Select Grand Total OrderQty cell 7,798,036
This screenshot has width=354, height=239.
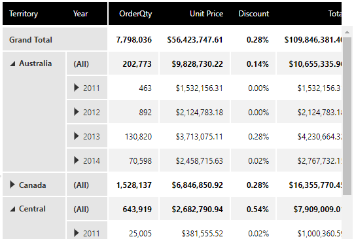click(133, 39)
